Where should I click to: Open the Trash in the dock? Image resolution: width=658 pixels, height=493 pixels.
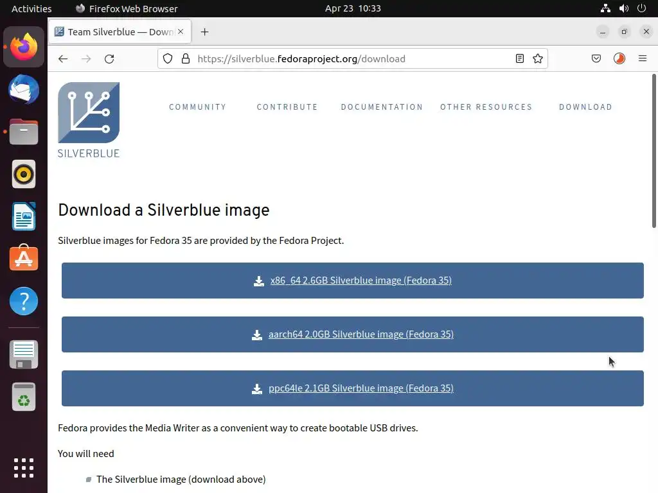point(24,397)
